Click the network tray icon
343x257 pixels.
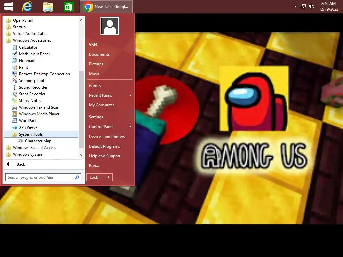click(303, 6)
